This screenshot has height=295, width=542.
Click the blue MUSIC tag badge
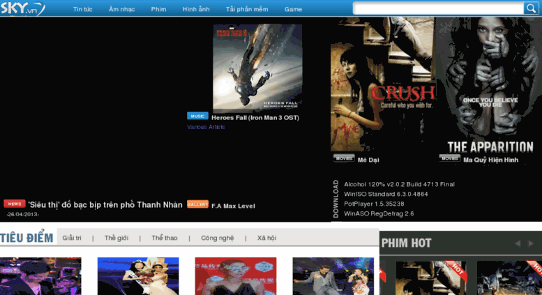click(197, 116)
